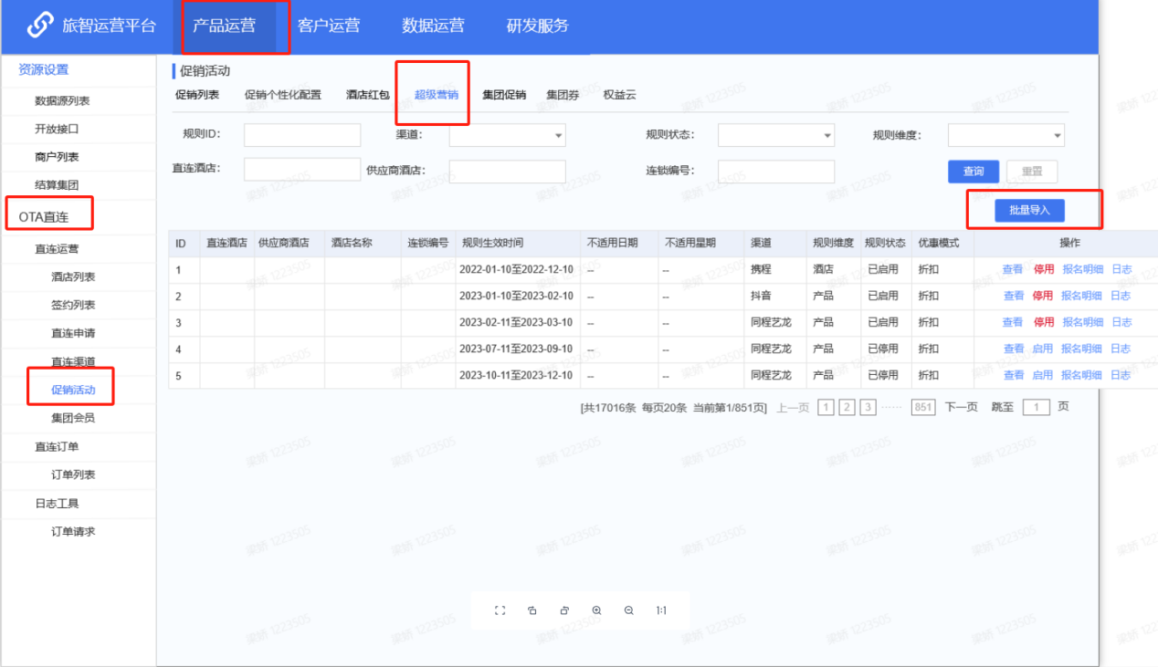Click 启用 for rule ID 5
The height and width of the screenshot is (667, 1158).
1043,375
